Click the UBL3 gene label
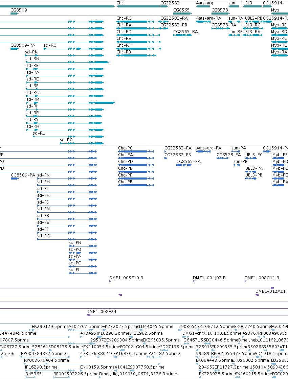Viewport: 288px width, 379px height. 247,3
